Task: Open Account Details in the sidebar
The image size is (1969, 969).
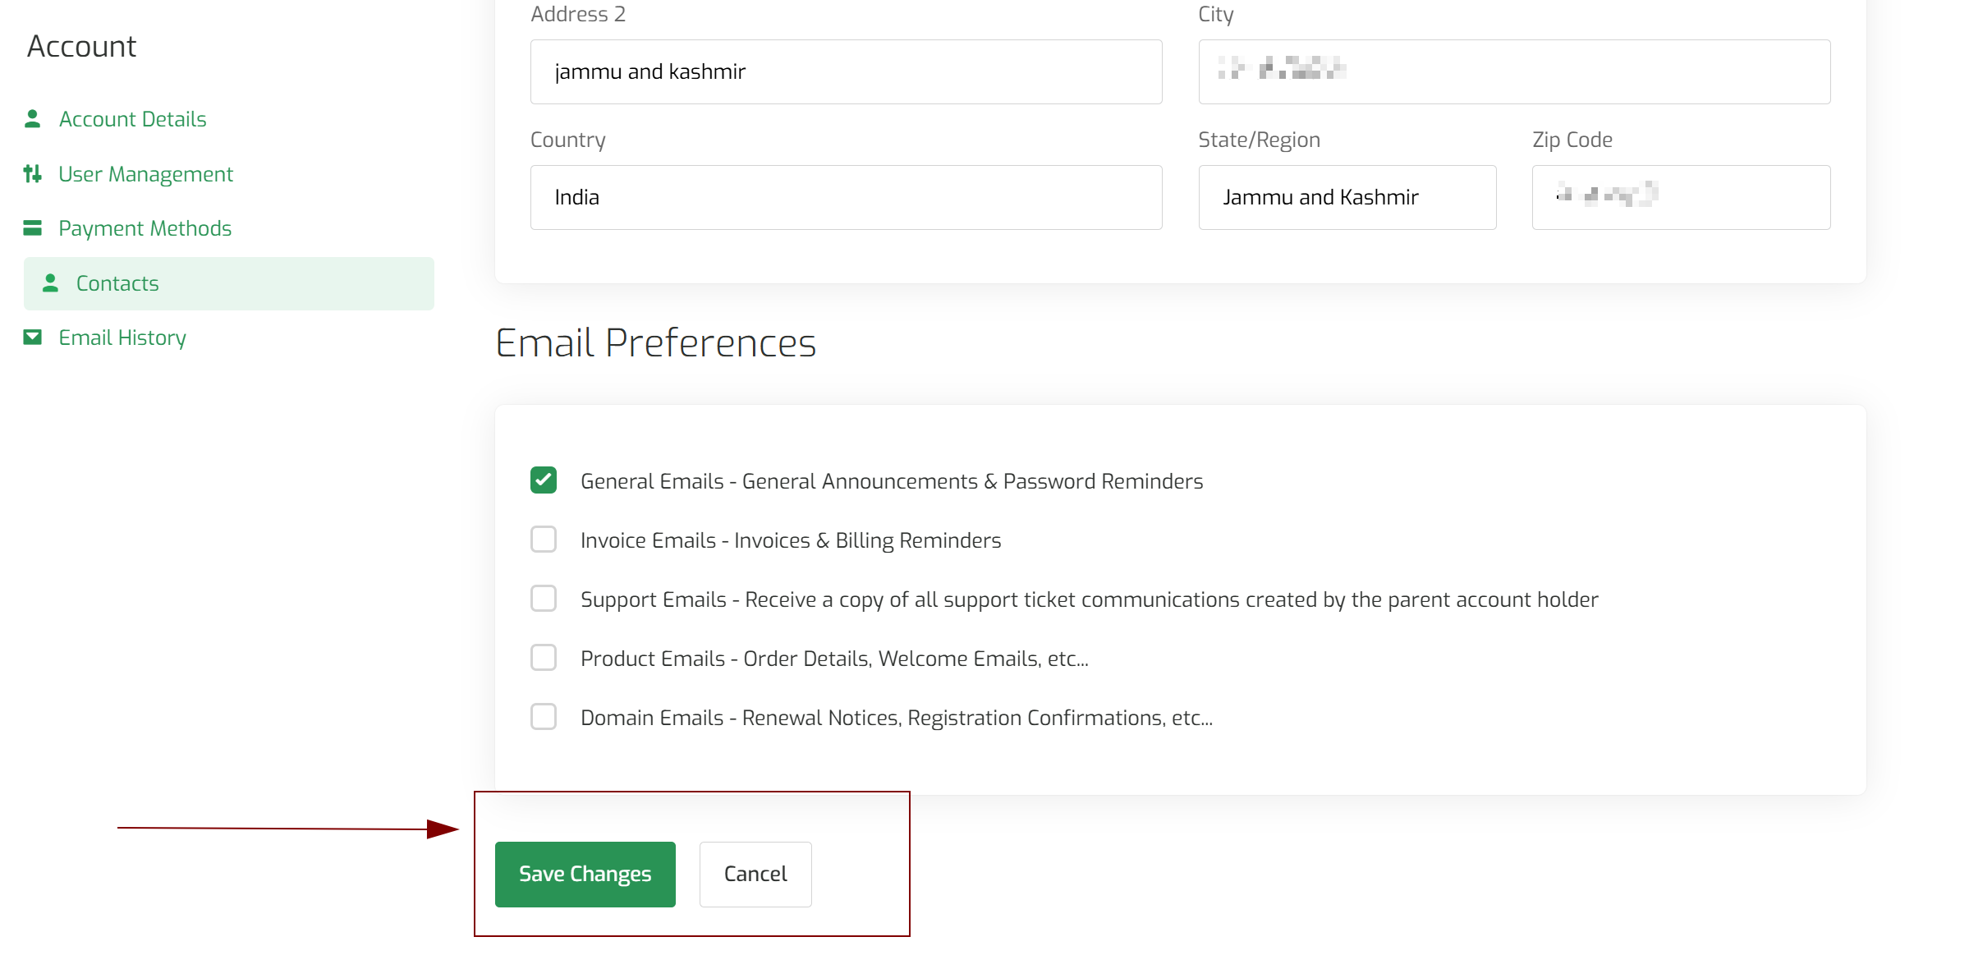Action: (132, 119)
